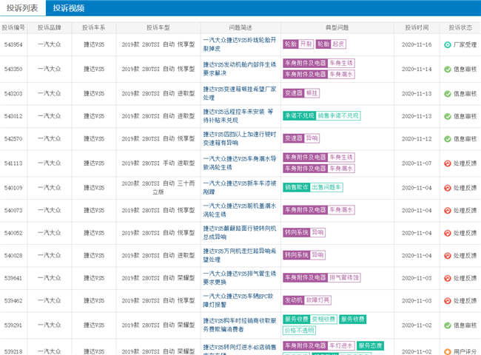Open complaint 一汽大众捷达VS5前机盖漏水涡轮生锈
Screen dimensions: 481x355
[240, 210]
